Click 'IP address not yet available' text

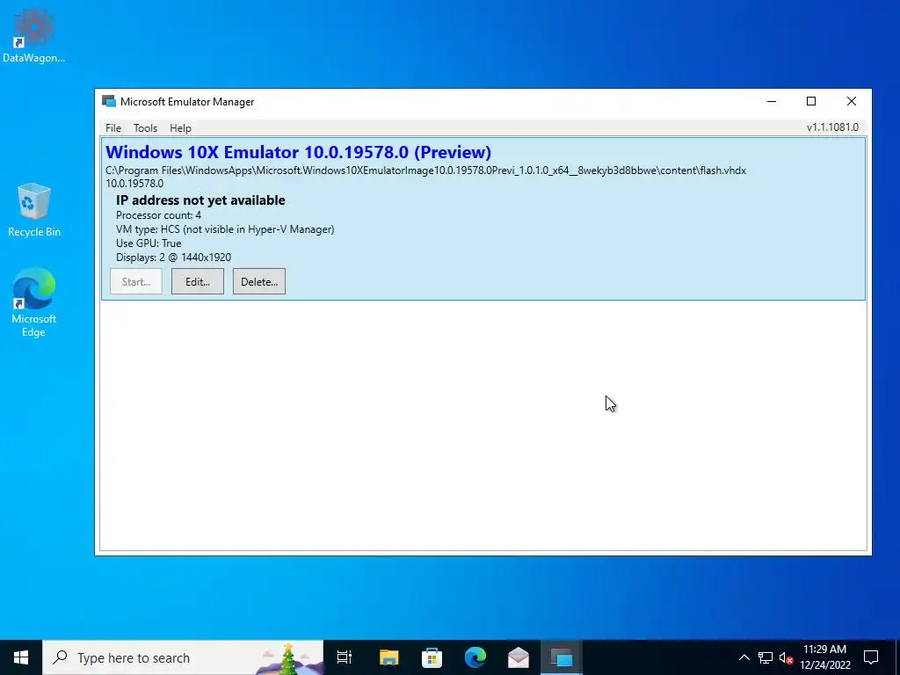pos(200,200)
